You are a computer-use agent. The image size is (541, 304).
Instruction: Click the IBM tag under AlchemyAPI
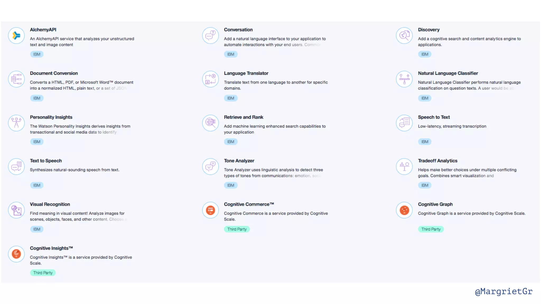pyautogui.click(x=37, y=54)
